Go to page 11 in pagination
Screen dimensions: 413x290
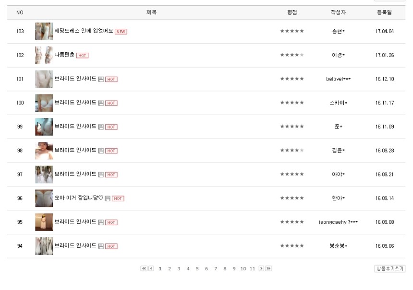pyautogui.click(x=252, y=269)
